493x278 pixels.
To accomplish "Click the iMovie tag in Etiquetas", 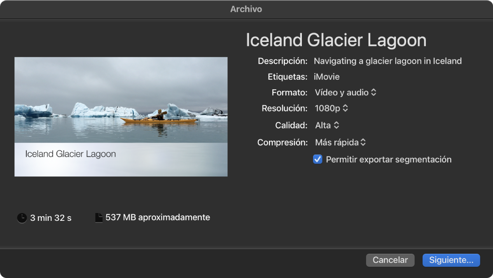I will pos(327,77).
